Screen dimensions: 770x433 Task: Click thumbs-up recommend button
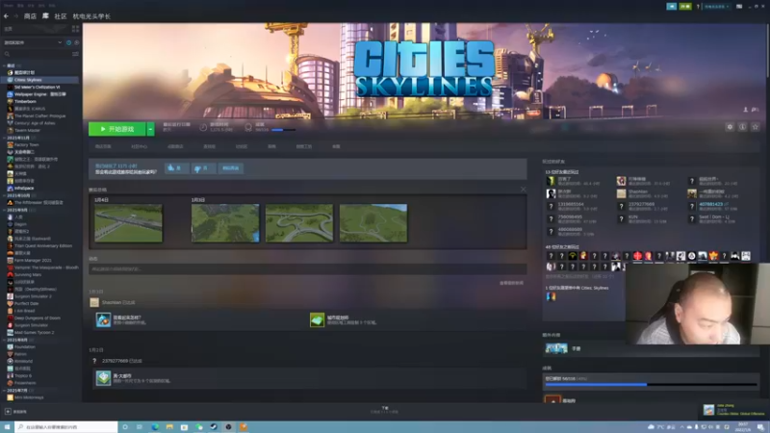pos(176,168)
